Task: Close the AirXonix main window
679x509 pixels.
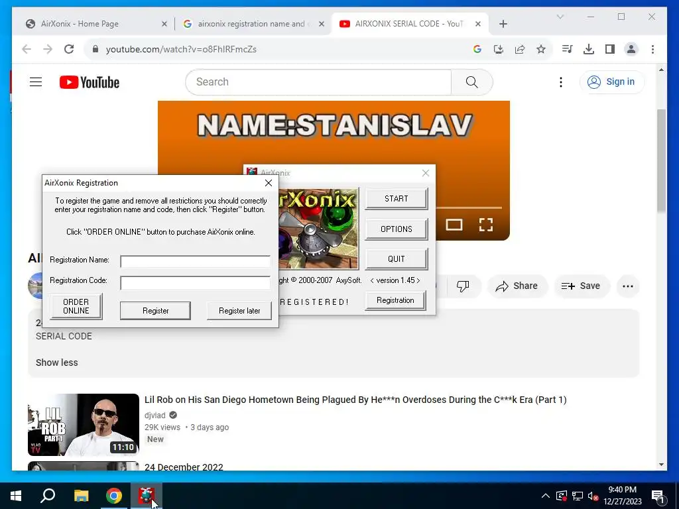Action: point(426,173)
